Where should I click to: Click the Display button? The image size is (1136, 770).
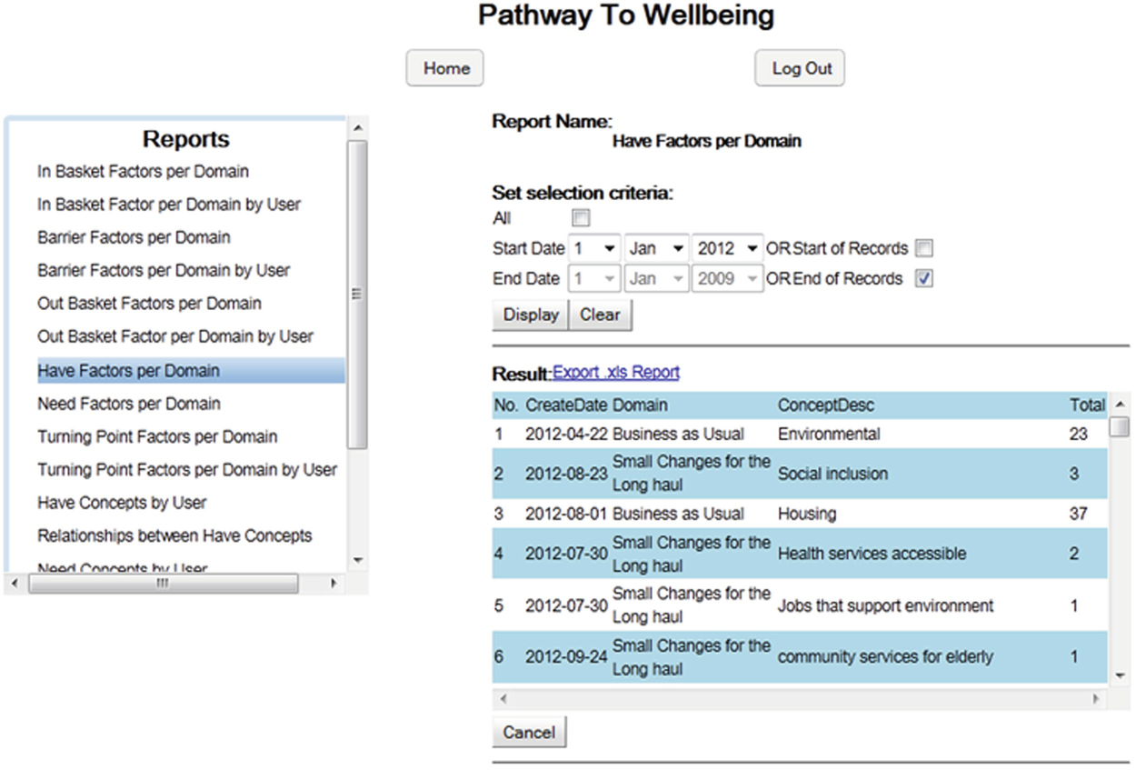coord(530,315)
